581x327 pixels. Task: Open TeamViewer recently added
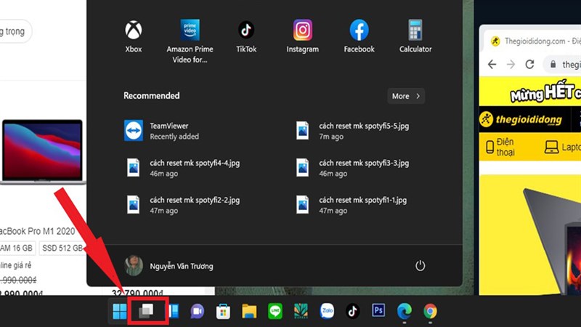pyautogui.click(x=161, y=131)
